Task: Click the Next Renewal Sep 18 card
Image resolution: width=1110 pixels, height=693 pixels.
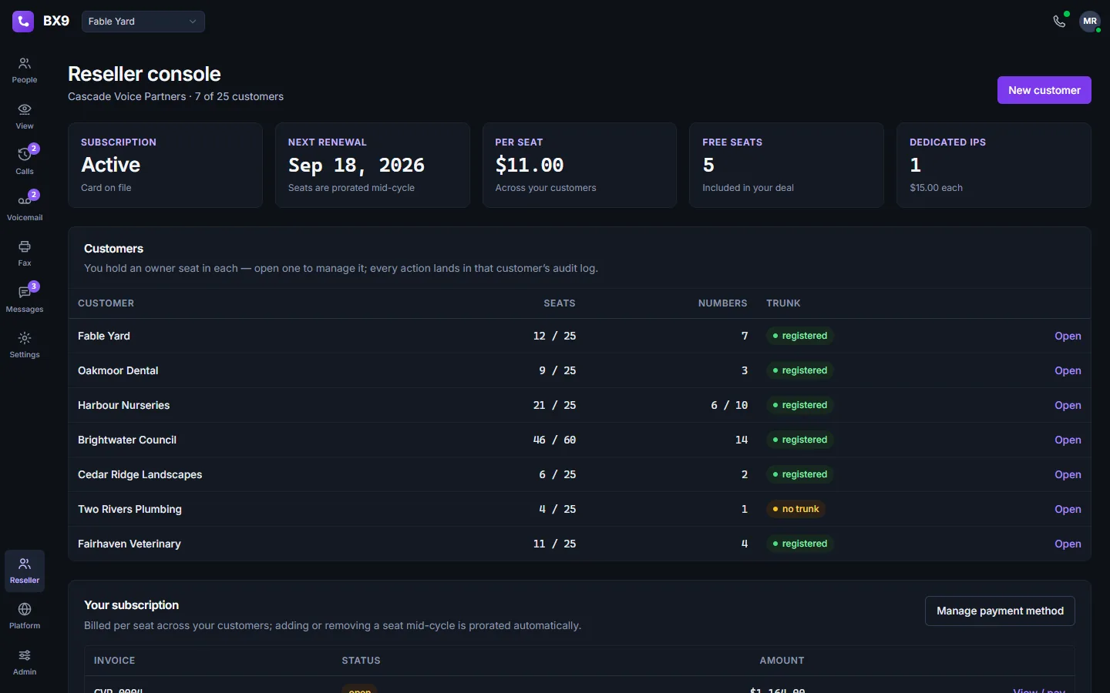Action: (372, 165)
